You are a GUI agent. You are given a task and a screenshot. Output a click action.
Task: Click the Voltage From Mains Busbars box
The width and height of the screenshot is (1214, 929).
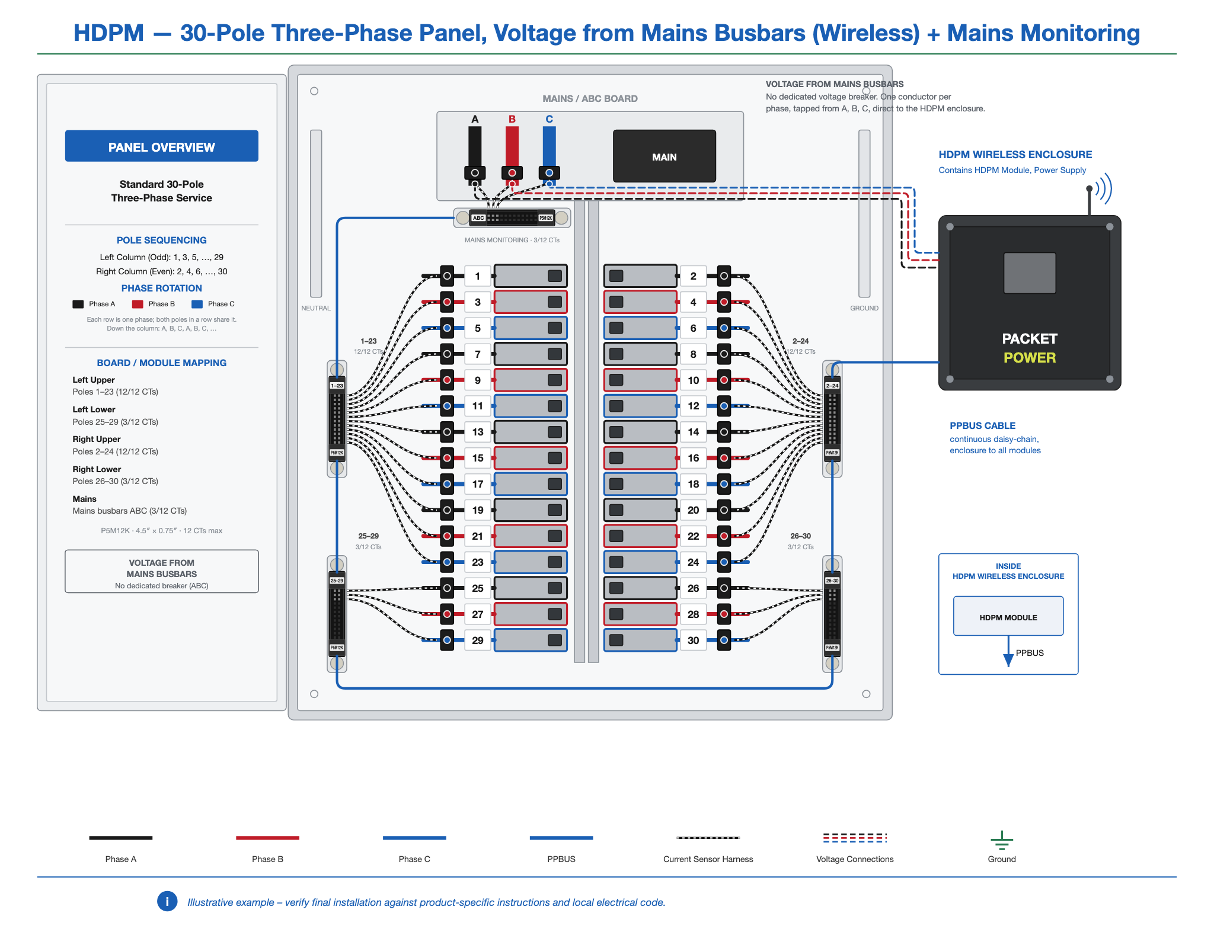(x=161, y=572)
